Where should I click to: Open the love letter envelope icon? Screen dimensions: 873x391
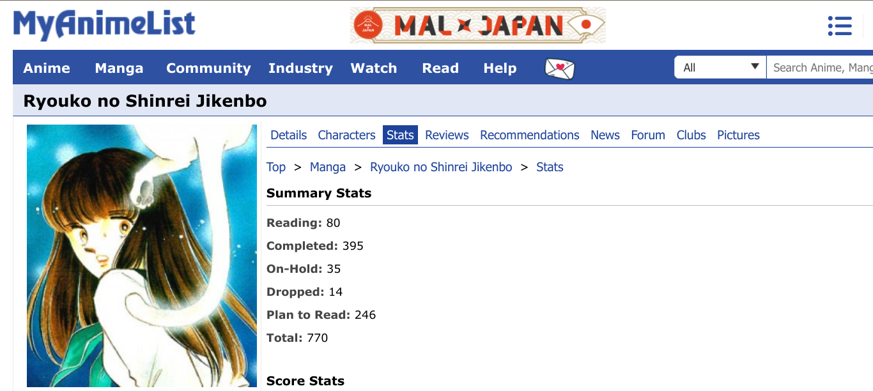(559, 68)
